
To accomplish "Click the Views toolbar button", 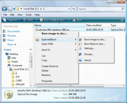I will click(28, 20).
